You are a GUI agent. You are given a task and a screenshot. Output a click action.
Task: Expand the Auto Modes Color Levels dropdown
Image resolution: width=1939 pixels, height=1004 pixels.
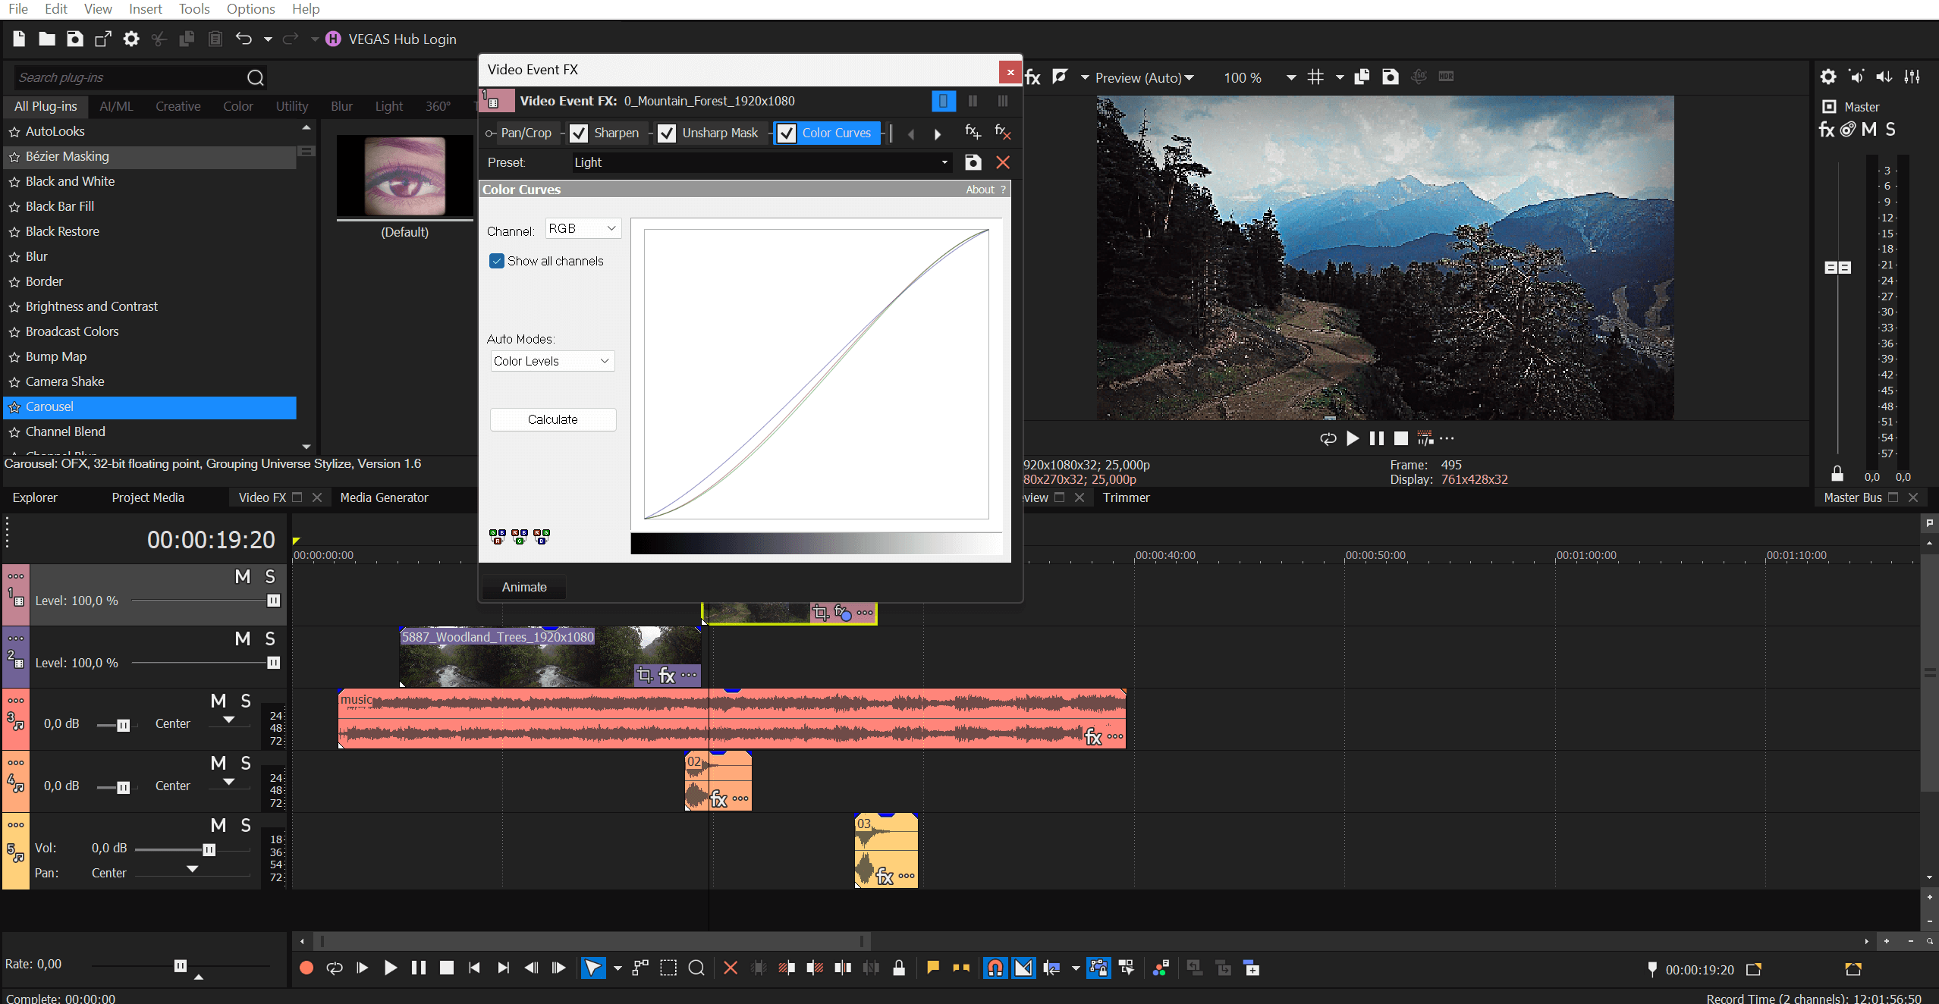[x=552, y=361]
